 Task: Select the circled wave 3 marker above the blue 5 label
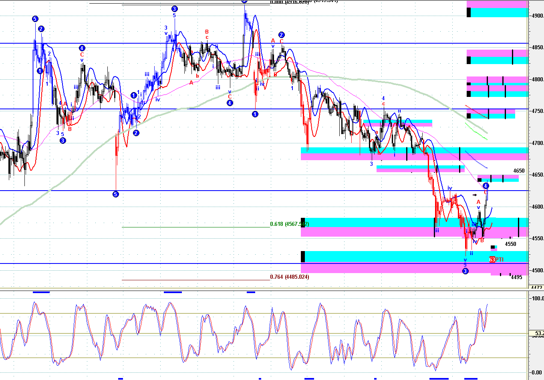point(174,9)
